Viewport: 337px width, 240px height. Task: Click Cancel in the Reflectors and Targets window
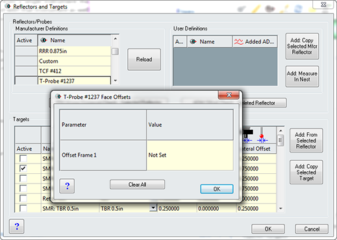click(312, 229)
